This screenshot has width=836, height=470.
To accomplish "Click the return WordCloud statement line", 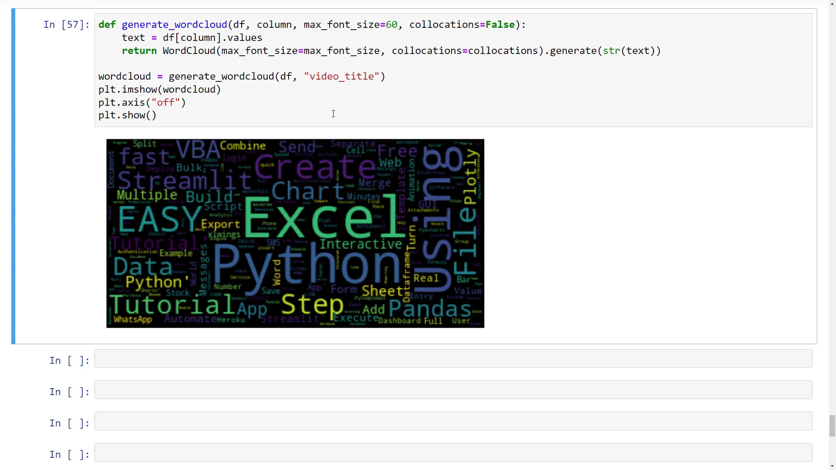I will click(305, 51).
